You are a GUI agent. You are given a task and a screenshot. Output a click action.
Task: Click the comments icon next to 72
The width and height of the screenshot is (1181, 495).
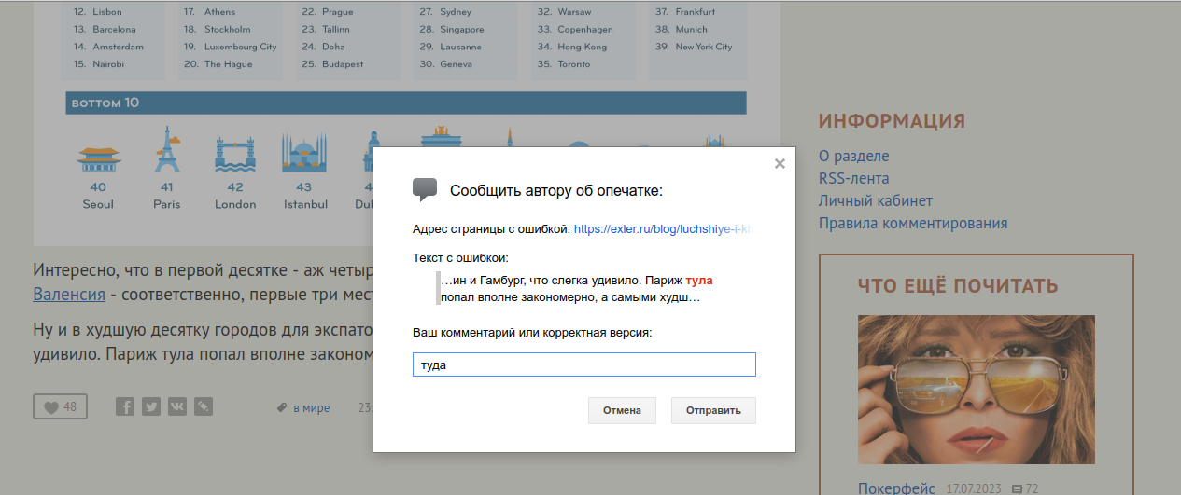tap(1017, 488)
